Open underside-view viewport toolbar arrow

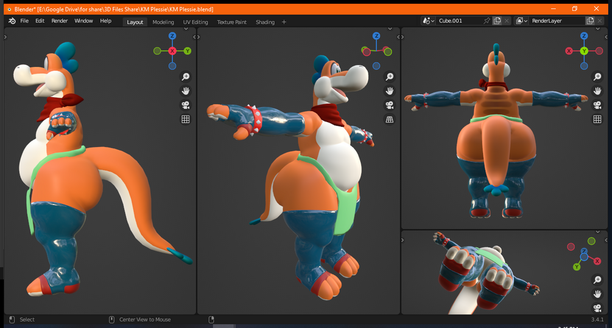point(403,240)
